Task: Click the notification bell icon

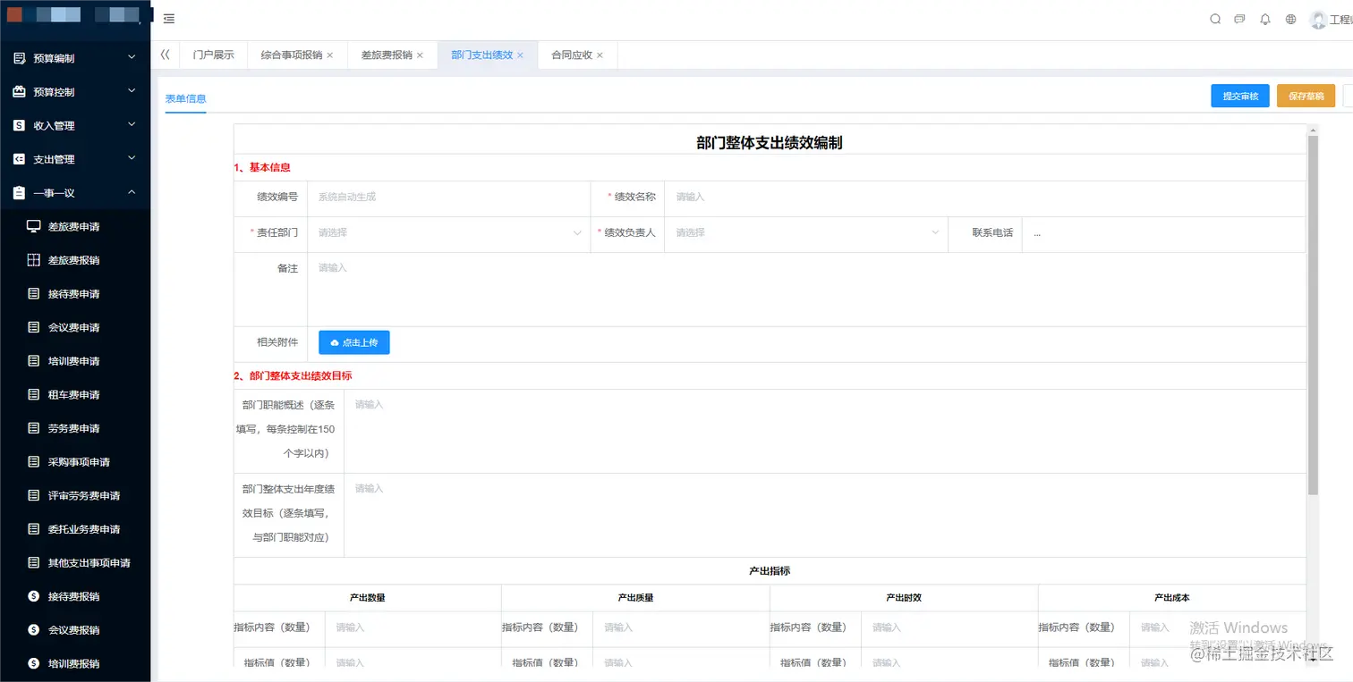Action: tap(1265, 18)
